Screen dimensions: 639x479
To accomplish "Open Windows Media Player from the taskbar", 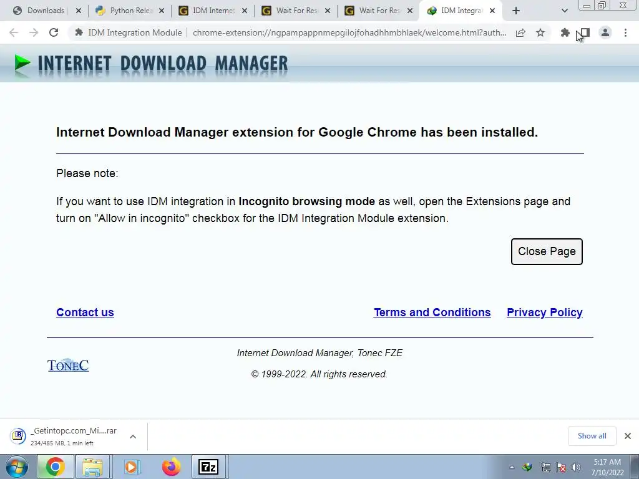I will coord(132,467).
